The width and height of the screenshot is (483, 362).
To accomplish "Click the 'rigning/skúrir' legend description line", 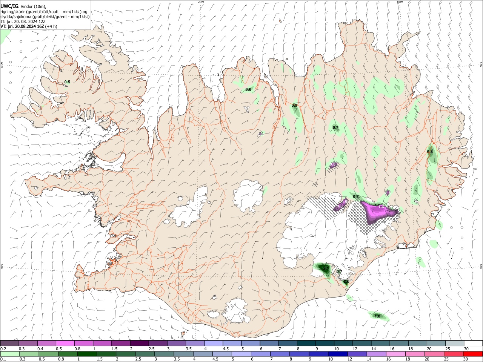I will [44, 11].
